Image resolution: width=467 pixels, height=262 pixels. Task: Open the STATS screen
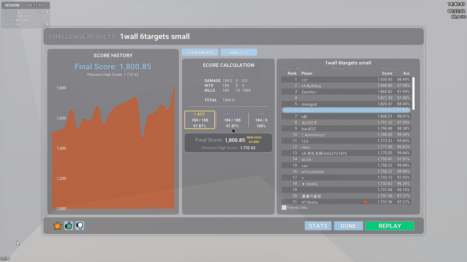tap(318, 226)
